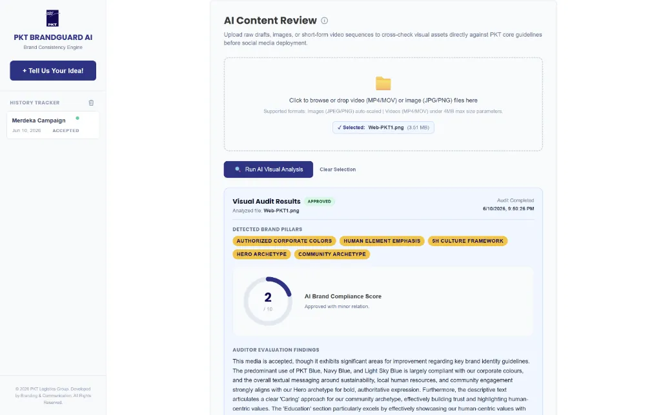
Task: Delete history with the trash icon
Action: (91, 102)
